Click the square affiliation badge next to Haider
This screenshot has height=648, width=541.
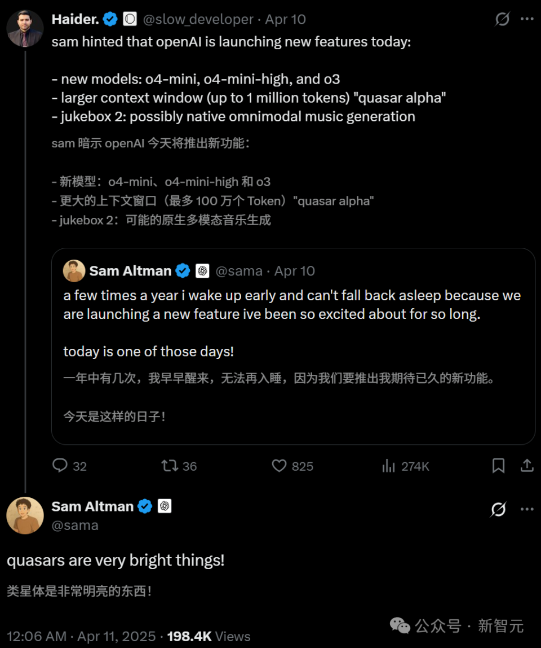[x=129, y=19]
